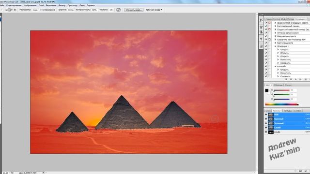Click the R value input field
310x174 pixels.
tap(294, 90)
